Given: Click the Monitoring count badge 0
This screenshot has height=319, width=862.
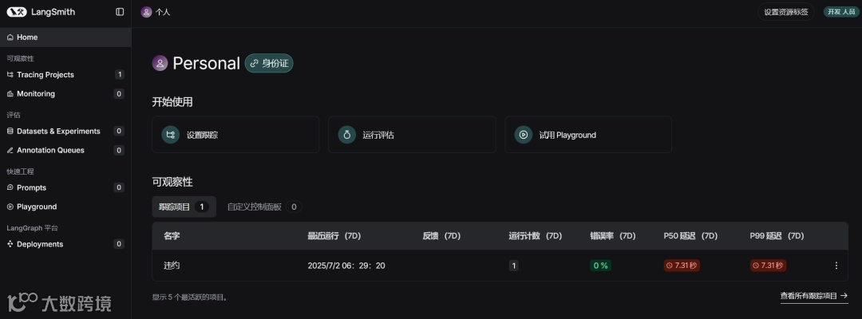Looking at the screenshot, I should [119, 94].
